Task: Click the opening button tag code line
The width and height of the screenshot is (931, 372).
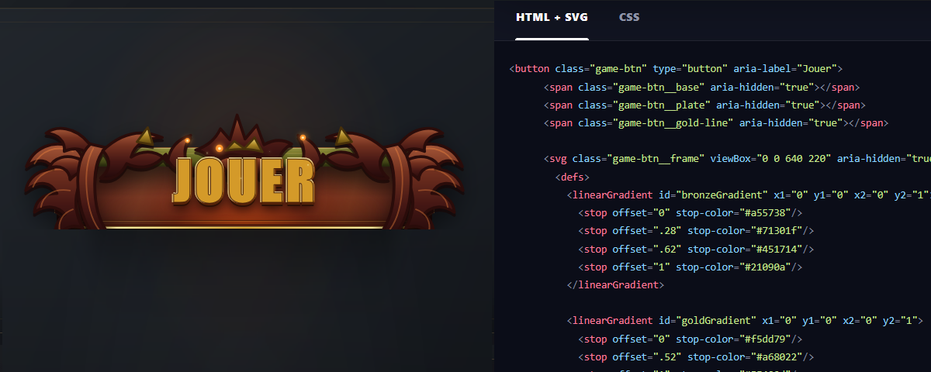Action: click(676, 68)
